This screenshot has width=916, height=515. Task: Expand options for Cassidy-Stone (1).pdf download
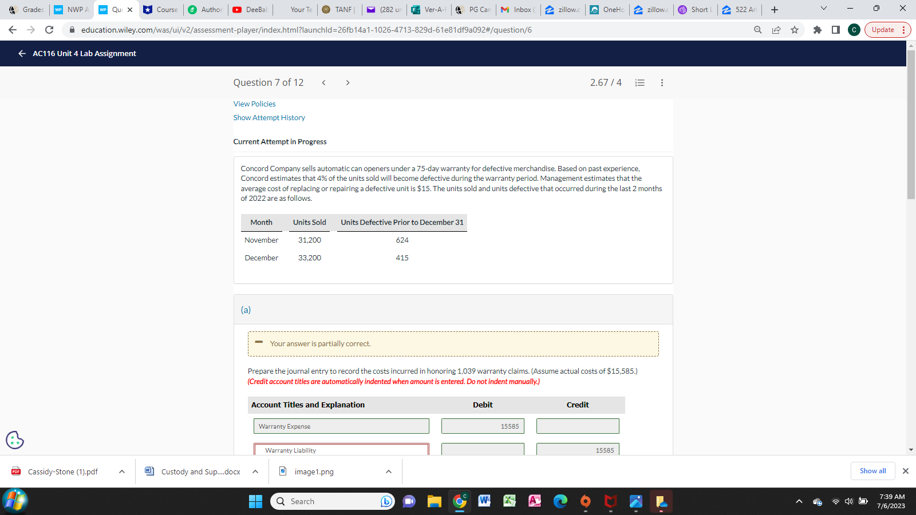tap(122, 472)
